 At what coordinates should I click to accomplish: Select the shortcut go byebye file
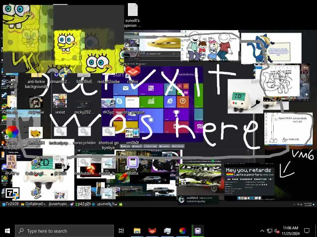[108, 138]
